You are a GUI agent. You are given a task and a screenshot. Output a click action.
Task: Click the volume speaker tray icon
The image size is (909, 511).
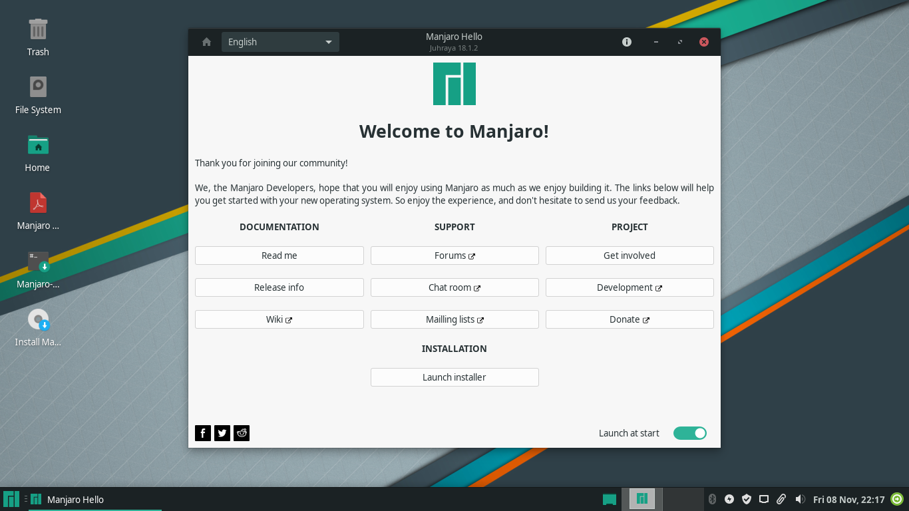(x=800, y=499)
